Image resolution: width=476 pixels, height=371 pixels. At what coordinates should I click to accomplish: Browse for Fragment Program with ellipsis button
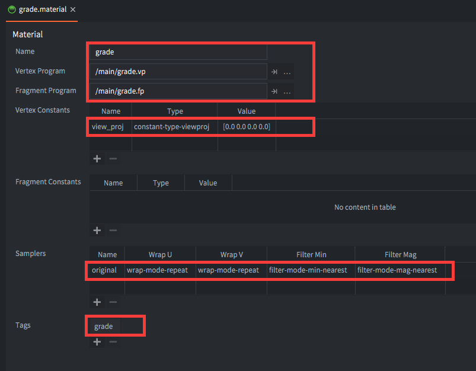(x=287, y=91)
